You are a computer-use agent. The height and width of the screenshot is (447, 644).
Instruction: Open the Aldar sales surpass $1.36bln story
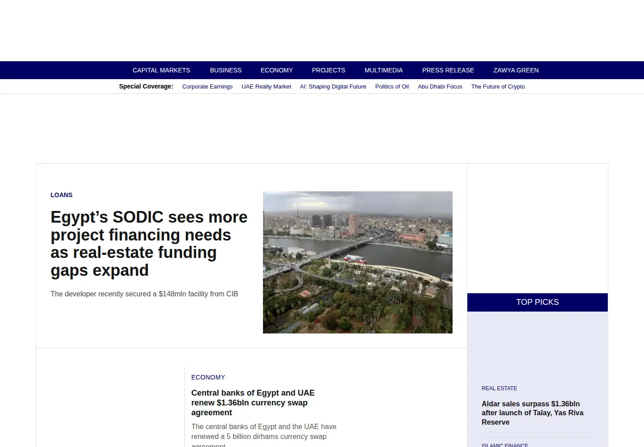click(x=532, y=413)
